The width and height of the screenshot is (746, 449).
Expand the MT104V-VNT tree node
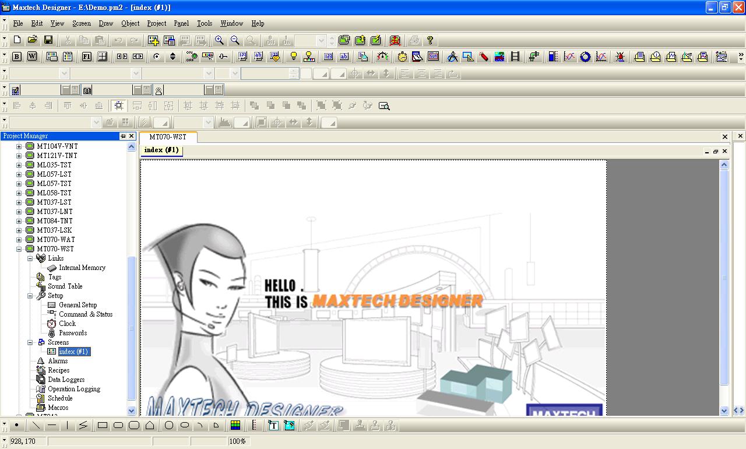point(19,146)
